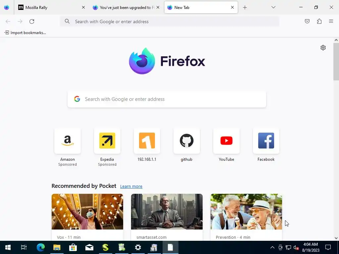Image resolution: width=339 pixels, height=254 pixels.
Task: Click the scrollbar down arrow
Action: (x=336, y=238)
